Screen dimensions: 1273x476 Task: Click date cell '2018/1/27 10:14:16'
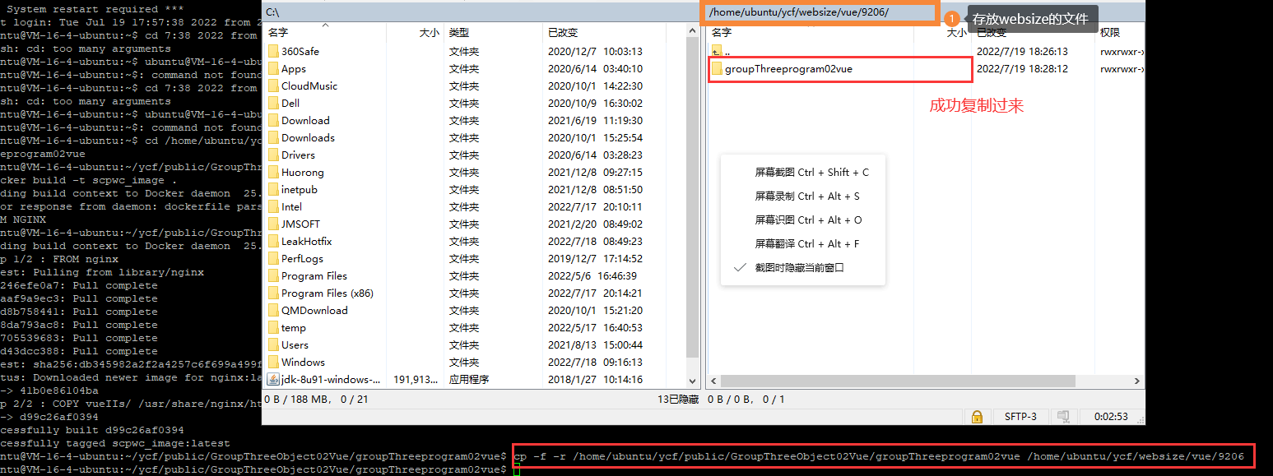[x=595, y=379]
